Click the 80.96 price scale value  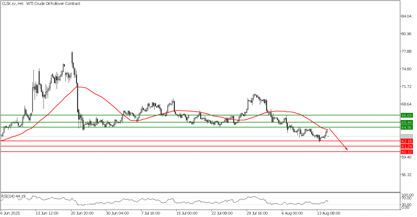407,34
